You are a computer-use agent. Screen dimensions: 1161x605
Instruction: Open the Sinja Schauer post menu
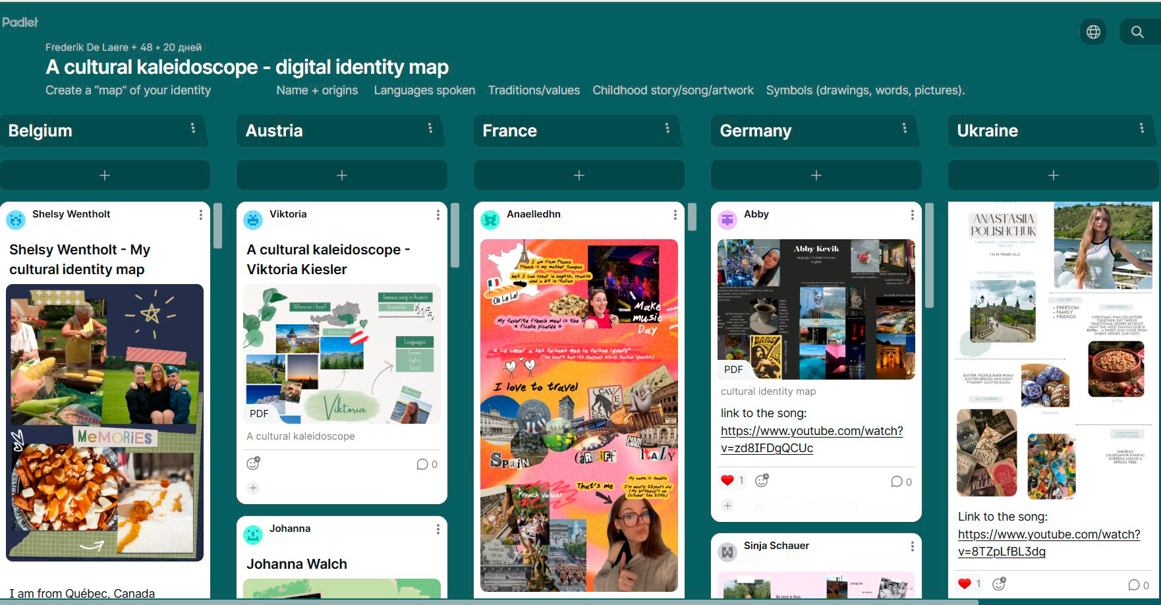pyautogui.click(x=912, y=546)
